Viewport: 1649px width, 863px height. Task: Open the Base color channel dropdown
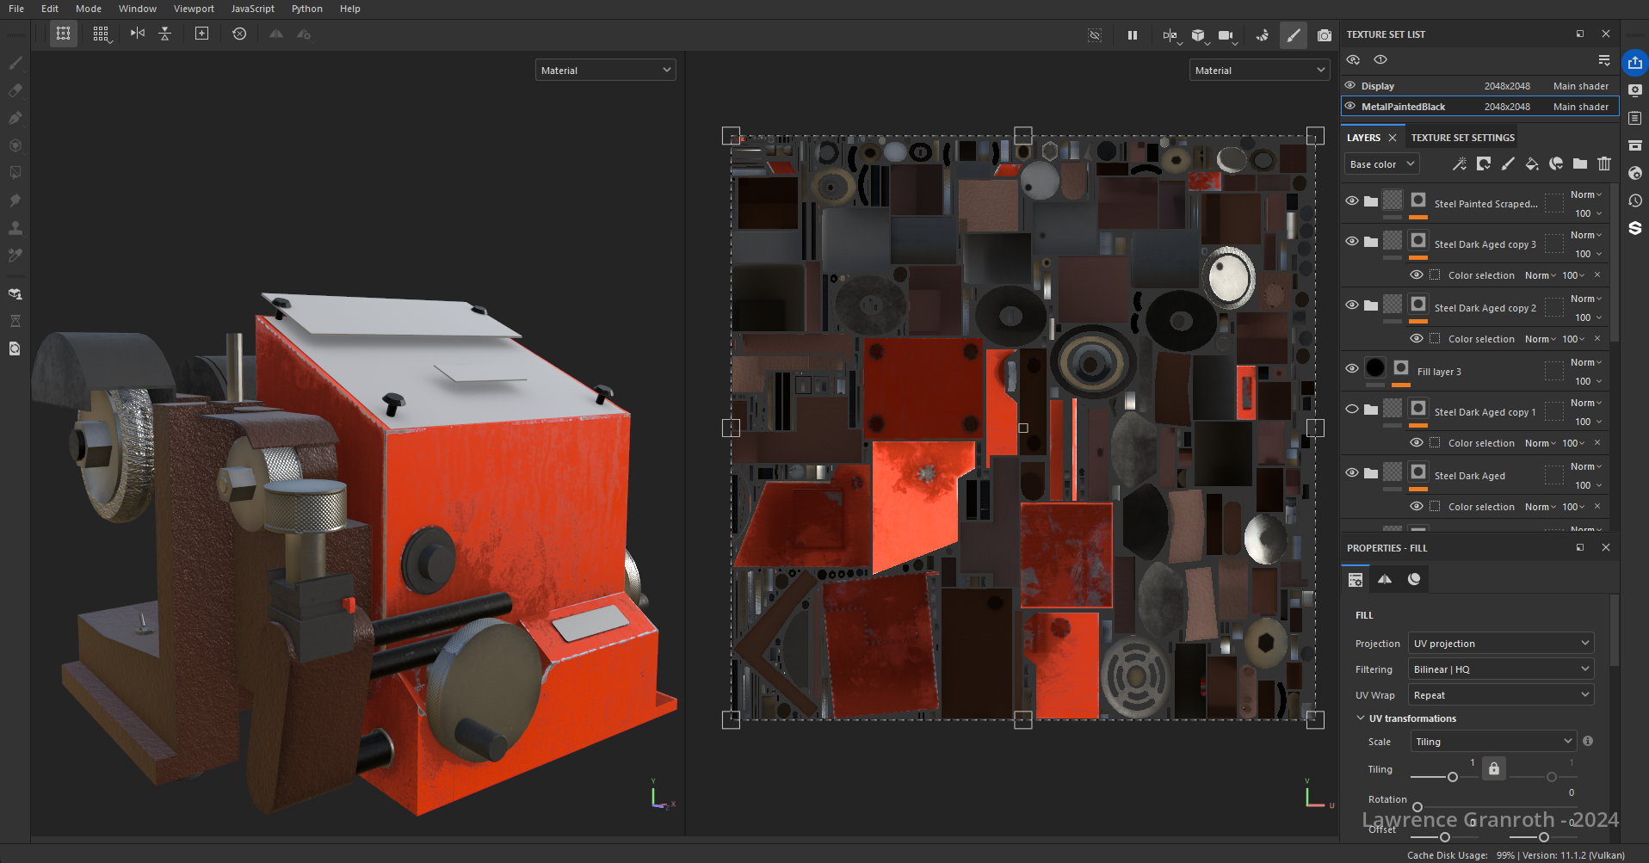(x=1381, y=164)
